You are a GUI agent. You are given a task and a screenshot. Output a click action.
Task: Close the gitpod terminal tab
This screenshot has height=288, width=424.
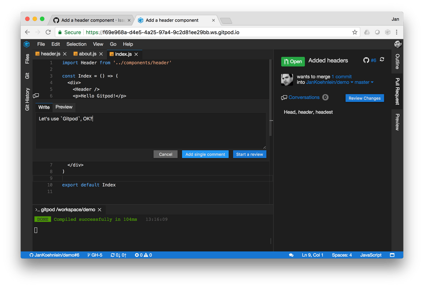click(x=100, y=210)
